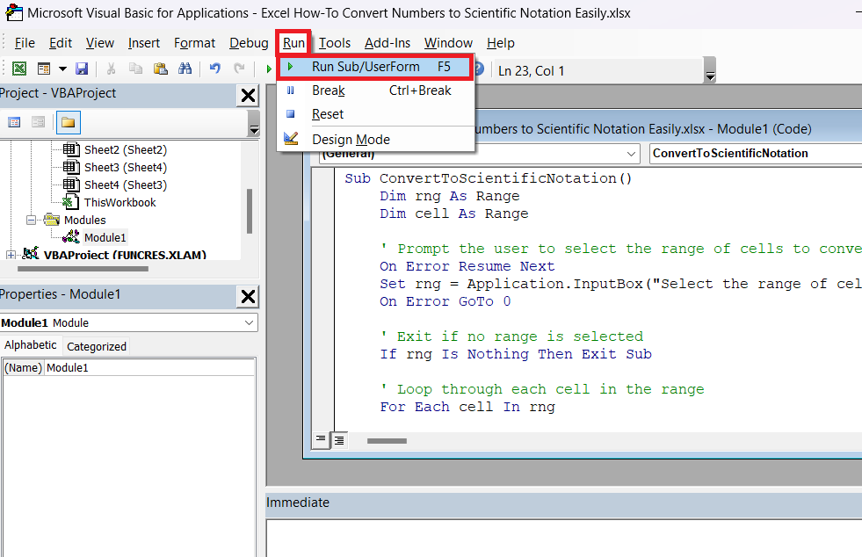This screenshot has width=862, height=557.
Task: Click the Redo toolbar icon
Action: (x=239, y=69)
